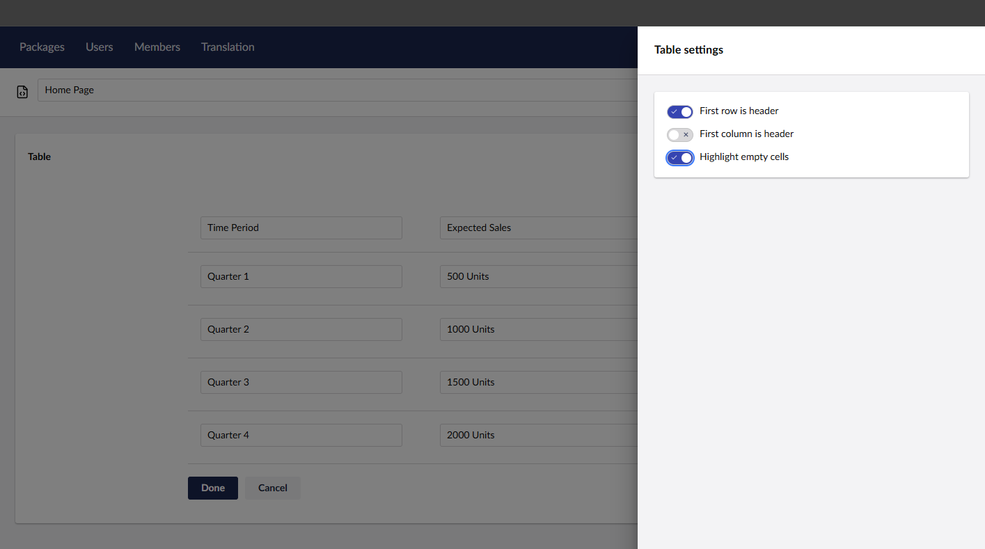Click the 1500 Units cell
This screenshot has width=985, height=549.
tap(537, 382)
